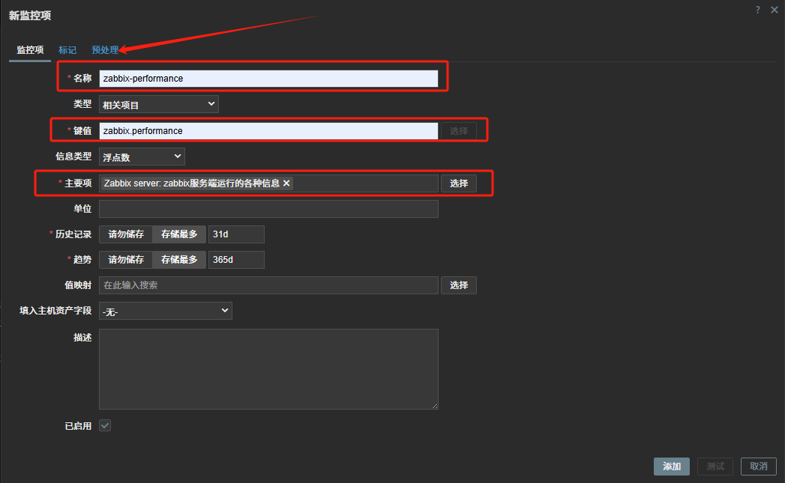Click the 365d trend period field
785x483 pixels.
[x=236, y=260]
